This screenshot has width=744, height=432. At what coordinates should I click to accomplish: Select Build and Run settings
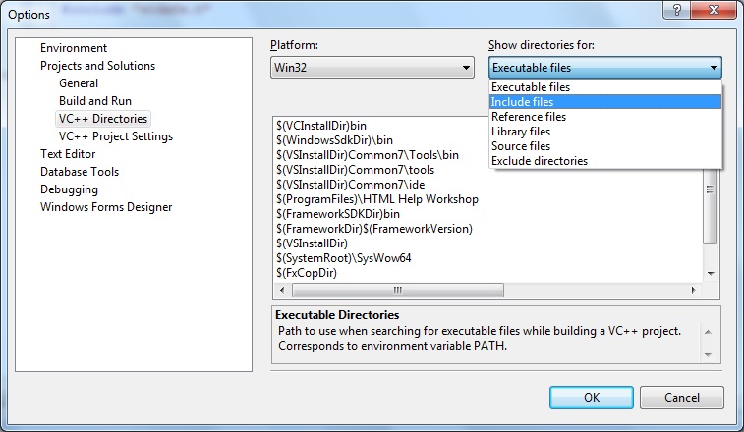[x=95, y=101]
